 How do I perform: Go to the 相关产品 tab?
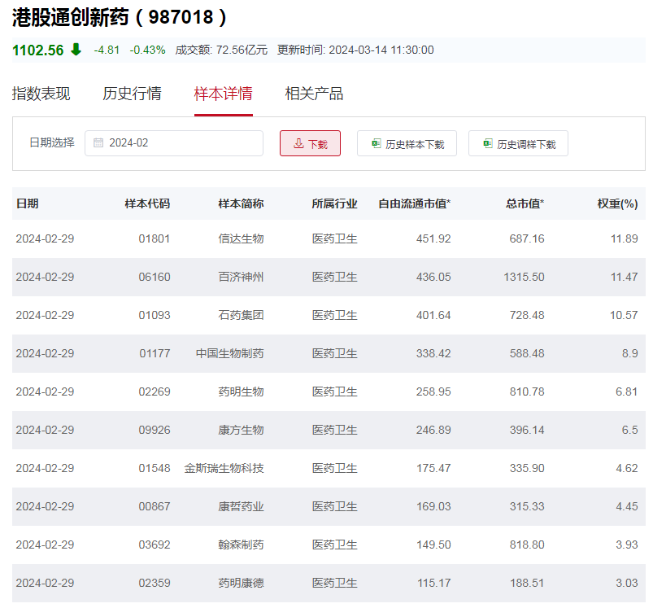(314, 94)
